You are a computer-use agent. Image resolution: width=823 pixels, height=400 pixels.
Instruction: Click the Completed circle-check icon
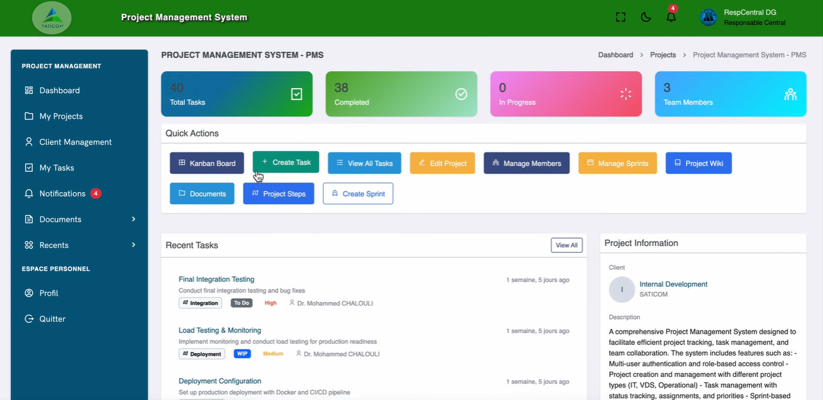(461, 94)
